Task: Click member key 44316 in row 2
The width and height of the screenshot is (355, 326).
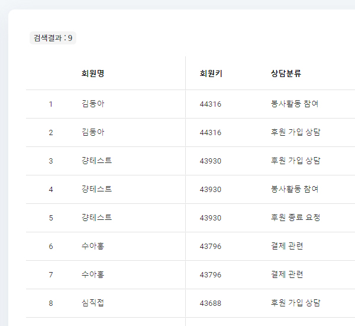Action: [x=211, y=133]
